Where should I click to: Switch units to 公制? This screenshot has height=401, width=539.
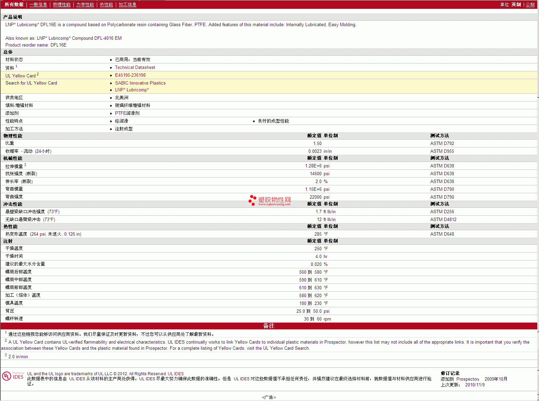click(530, 4)
